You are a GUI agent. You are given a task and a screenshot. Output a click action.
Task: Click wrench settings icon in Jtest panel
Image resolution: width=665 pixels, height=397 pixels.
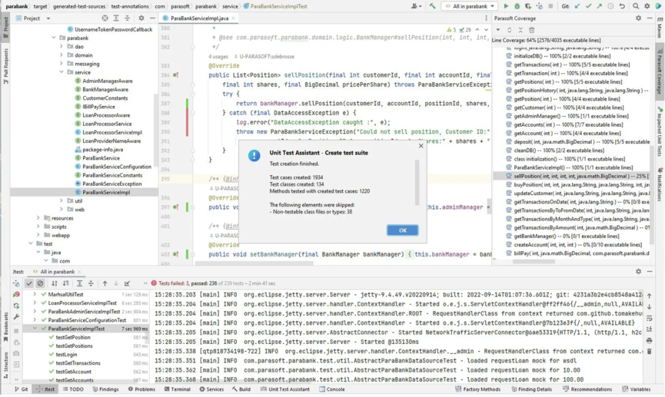(x=16, y=317)
